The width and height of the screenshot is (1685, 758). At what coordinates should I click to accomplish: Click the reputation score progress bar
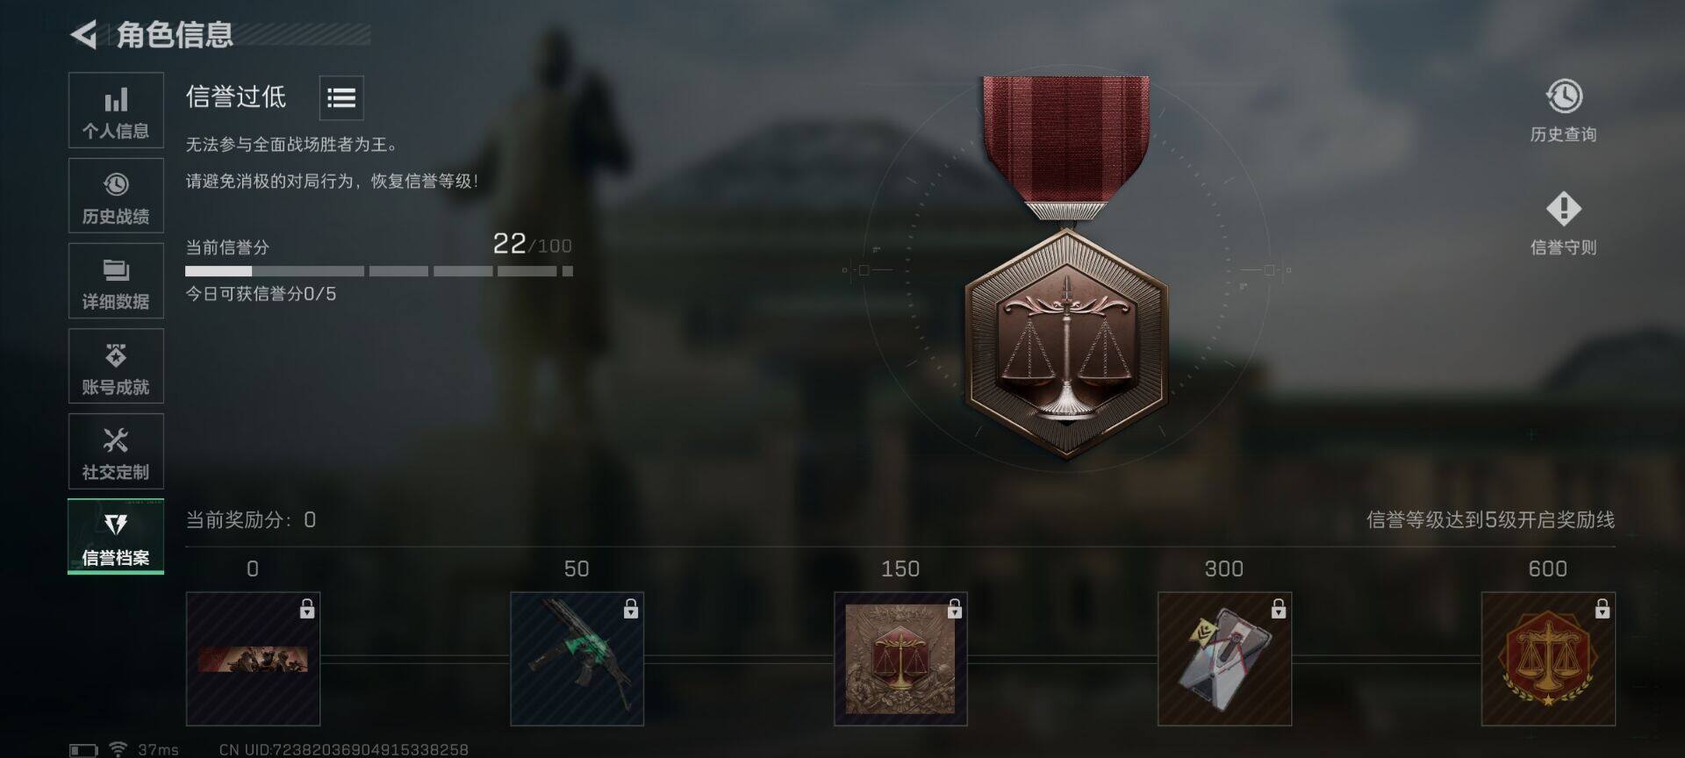pyautogui.click(x=379, y=271)
